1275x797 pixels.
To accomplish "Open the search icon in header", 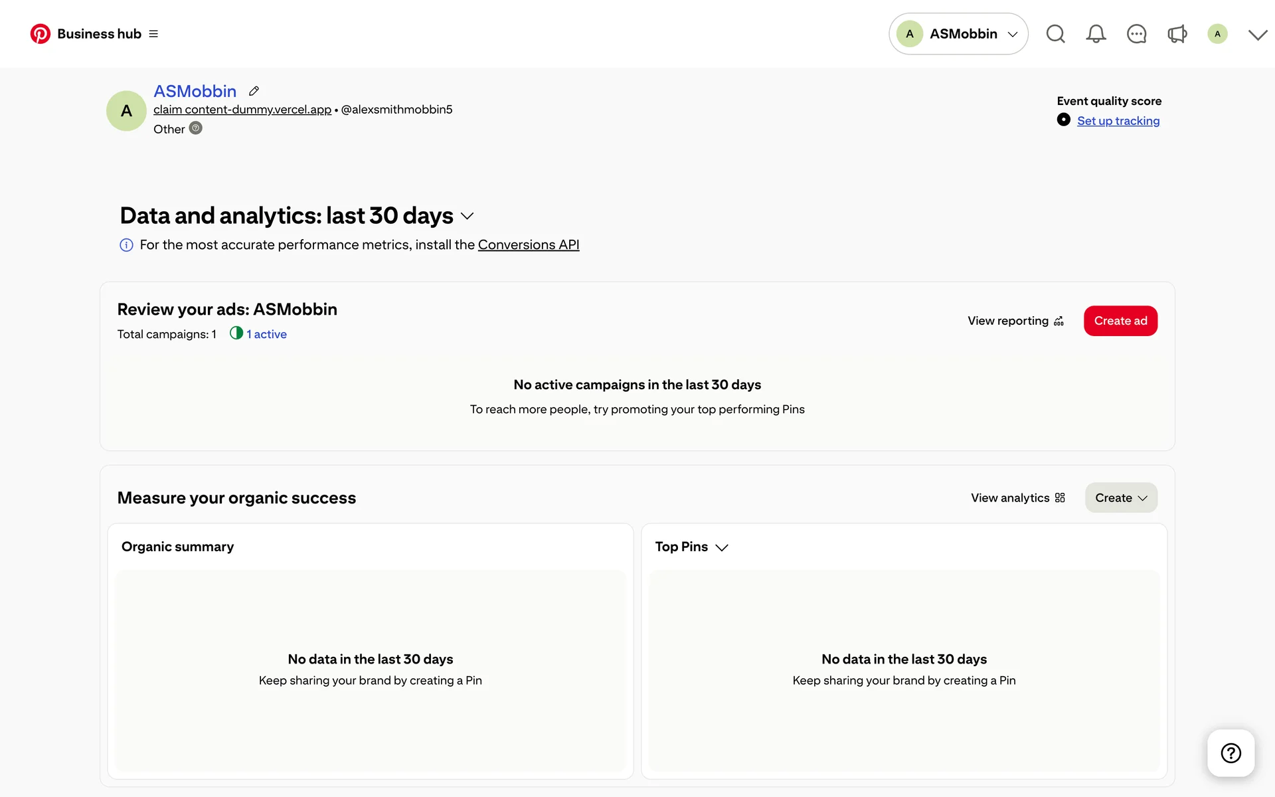I will (x=1055, y=34).
